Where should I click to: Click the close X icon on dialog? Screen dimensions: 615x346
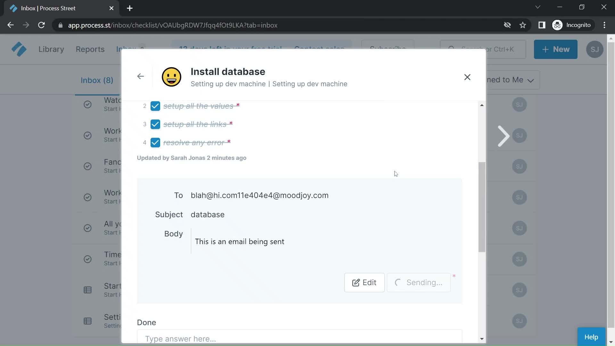tap(467, 77)
